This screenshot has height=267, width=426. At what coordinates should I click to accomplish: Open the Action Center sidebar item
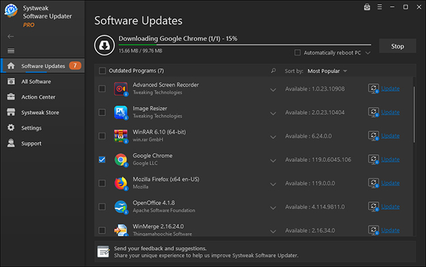pyautogui.click(x=42, y=97)
